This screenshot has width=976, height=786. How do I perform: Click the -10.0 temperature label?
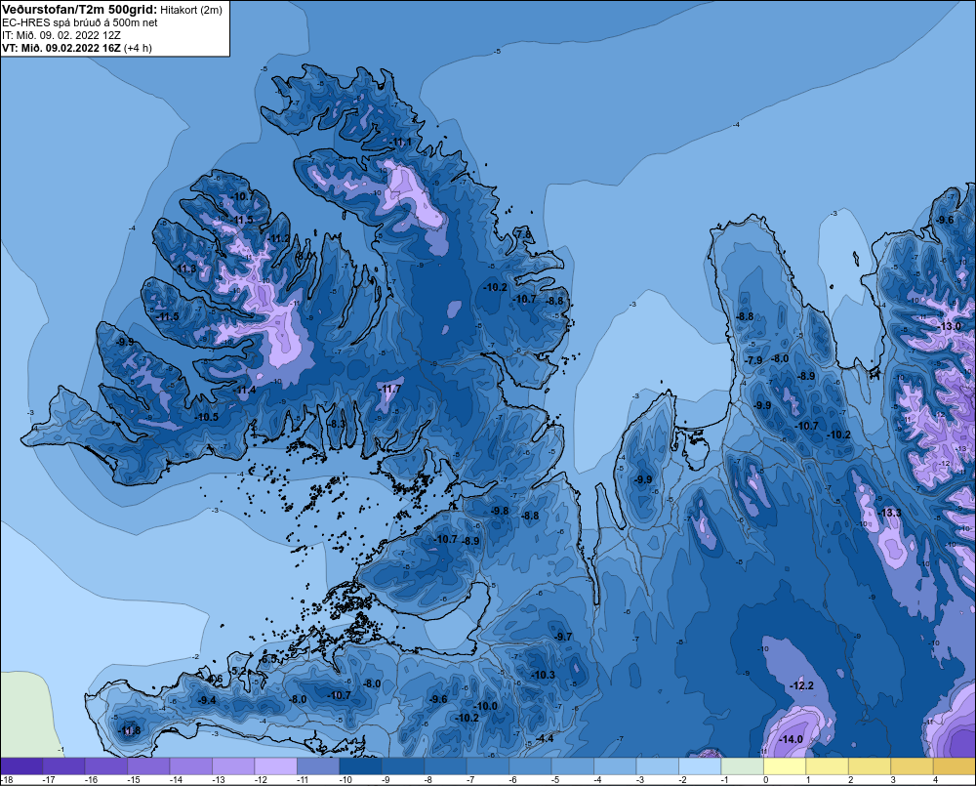click(x=485, y=706)
